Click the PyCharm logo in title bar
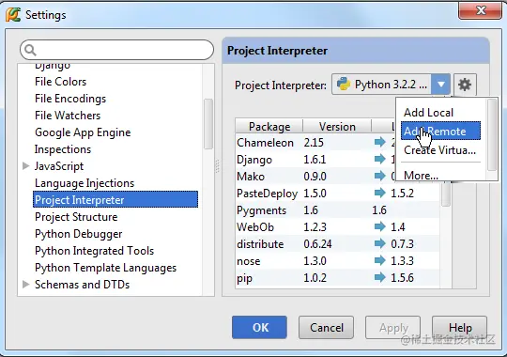The width and height of the screenshot is (507, 357). coord(13,15)
